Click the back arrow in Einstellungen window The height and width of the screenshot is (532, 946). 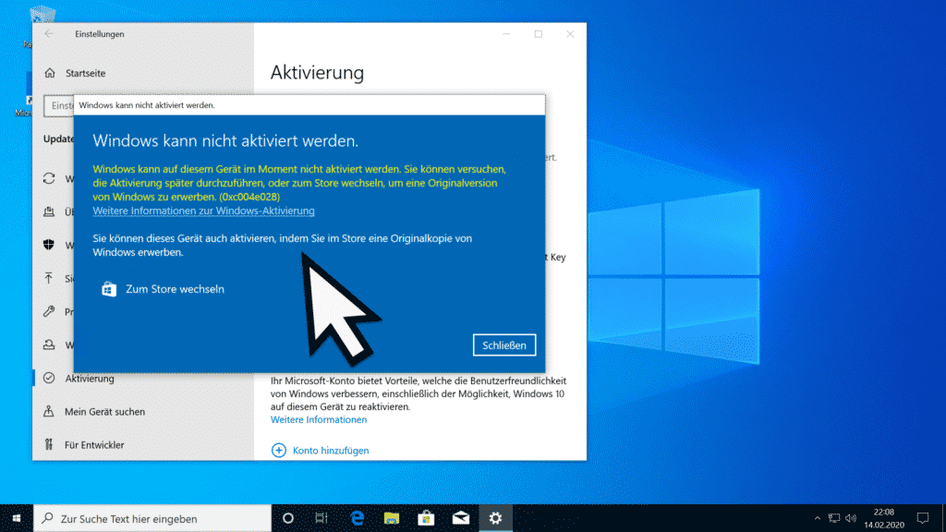coord(49,34)
